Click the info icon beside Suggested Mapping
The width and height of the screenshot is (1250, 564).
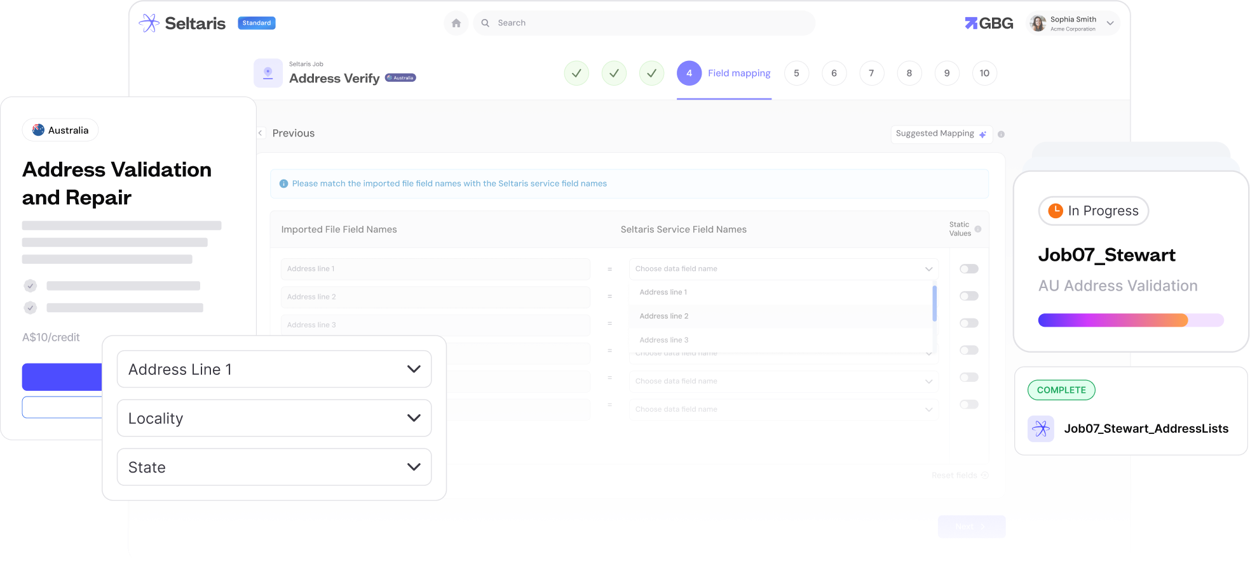tap(1001, 134)
